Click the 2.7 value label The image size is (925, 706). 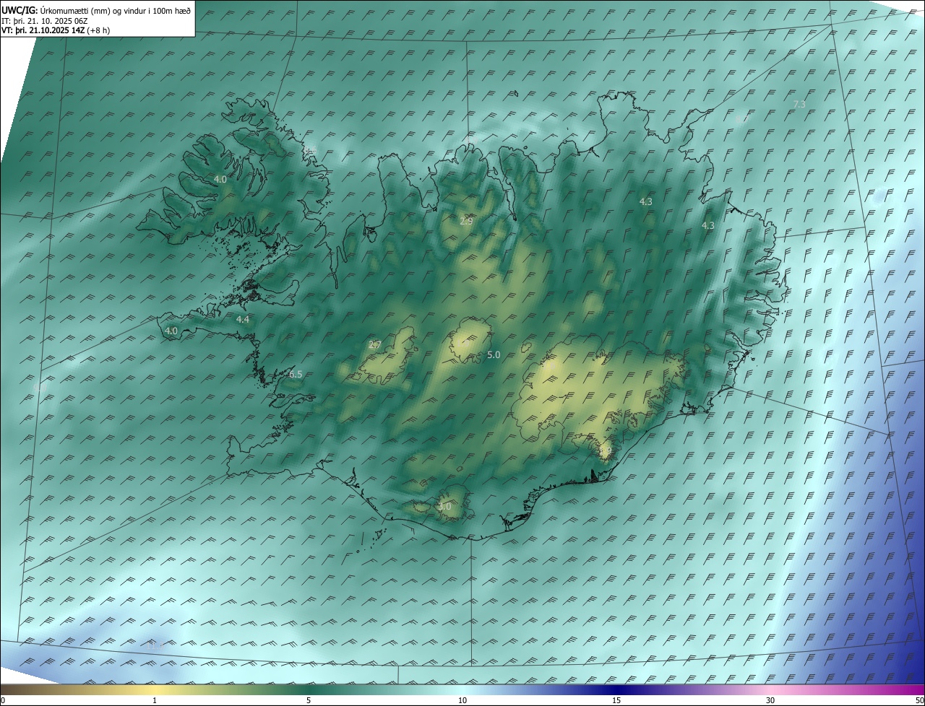click(x=375, y=345)
